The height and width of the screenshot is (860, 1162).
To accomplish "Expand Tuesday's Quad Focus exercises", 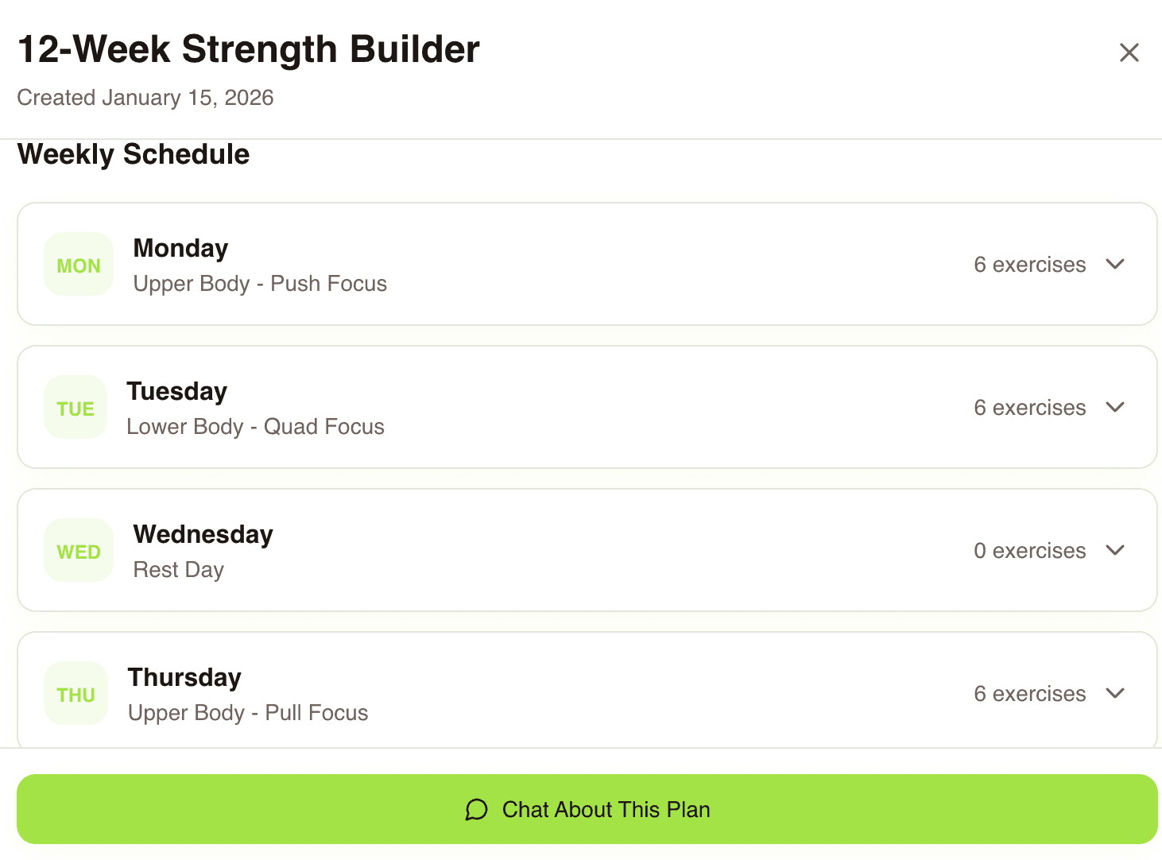I will [x=1116, y=407].
